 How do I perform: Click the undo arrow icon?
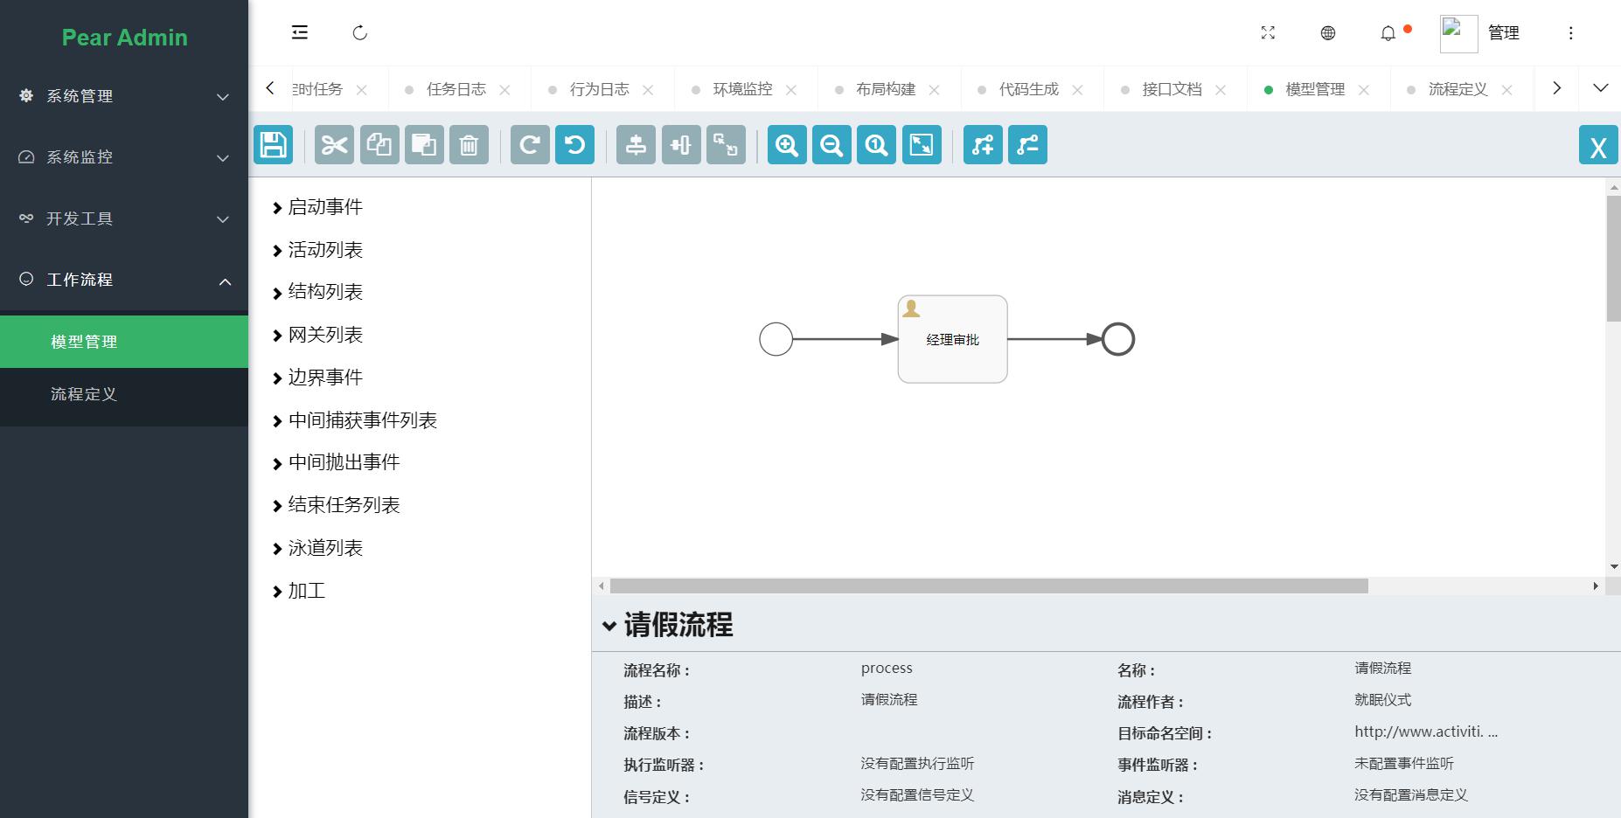pos(574,144)
